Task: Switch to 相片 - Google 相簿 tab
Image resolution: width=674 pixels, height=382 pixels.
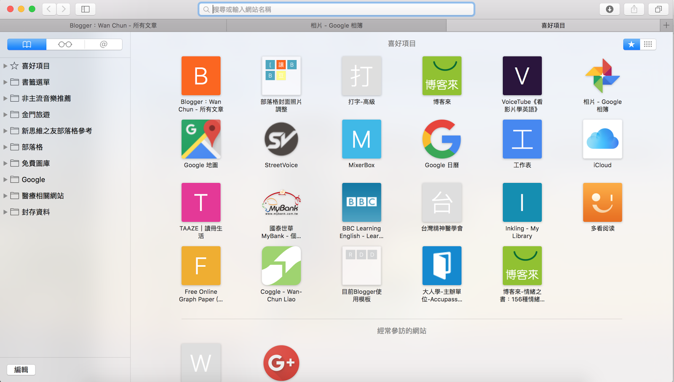Action: coord(337,25)
